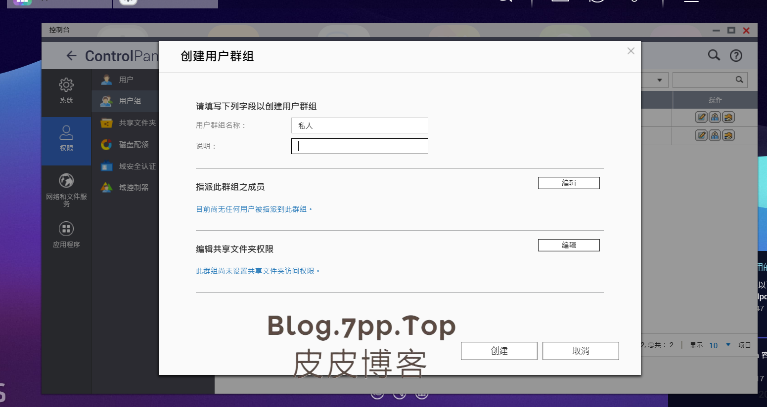Click edit group details icon in second row
The width and height of the screenshot is (767, 407).
click(701, 135)
